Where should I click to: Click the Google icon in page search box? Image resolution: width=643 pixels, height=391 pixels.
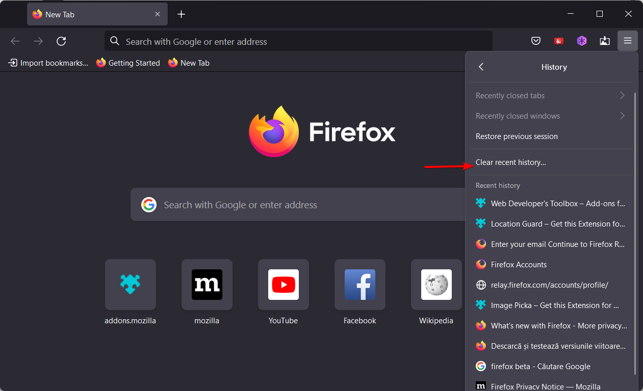(x=149, y=205)
